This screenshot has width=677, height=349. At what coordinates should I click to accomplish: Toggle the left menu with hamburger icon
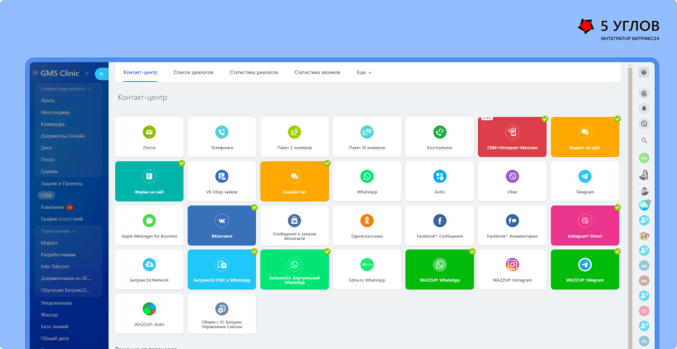click(x=35, y=73)
